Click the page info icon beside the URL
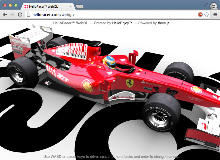 click(29, 15)
